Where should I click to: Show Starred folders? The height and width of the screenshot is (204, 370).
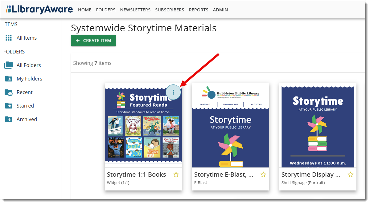point(25,106)
